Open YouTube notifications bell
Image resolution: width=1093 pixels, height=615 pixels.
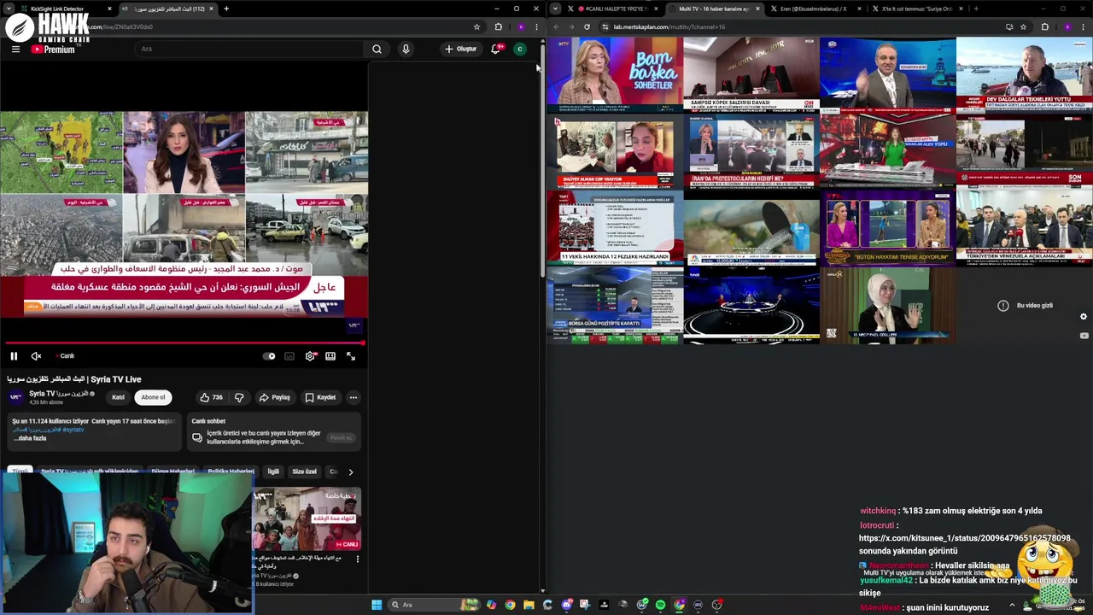click(496, 49)
